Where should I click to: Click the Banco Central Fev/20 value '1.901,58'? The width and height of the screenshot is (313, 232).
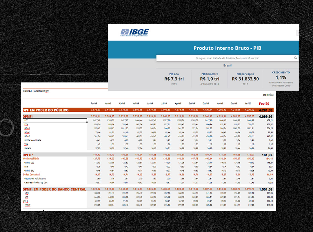point(265,189)
